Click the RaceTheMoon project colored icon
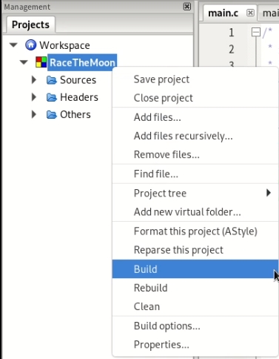279x359 pixels. point(41,62)
